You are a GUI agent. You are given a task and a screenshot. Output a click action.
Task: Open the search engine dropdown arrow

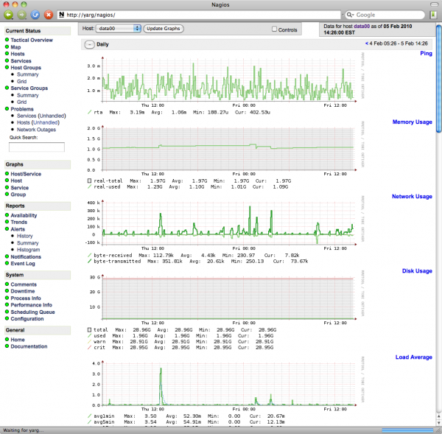click(354, 14)
